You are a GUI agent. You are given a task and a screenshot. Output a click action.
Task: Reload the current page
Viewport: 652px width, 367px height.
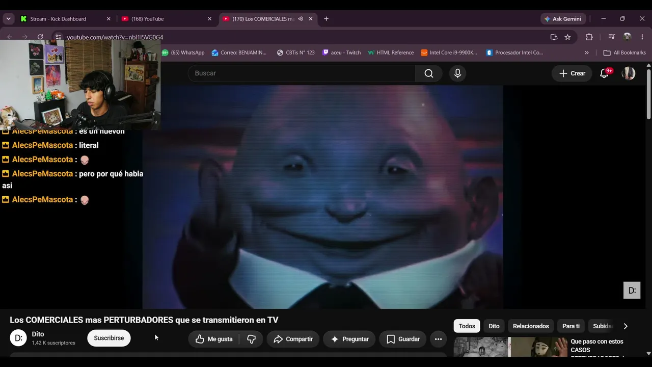[40, 37]
